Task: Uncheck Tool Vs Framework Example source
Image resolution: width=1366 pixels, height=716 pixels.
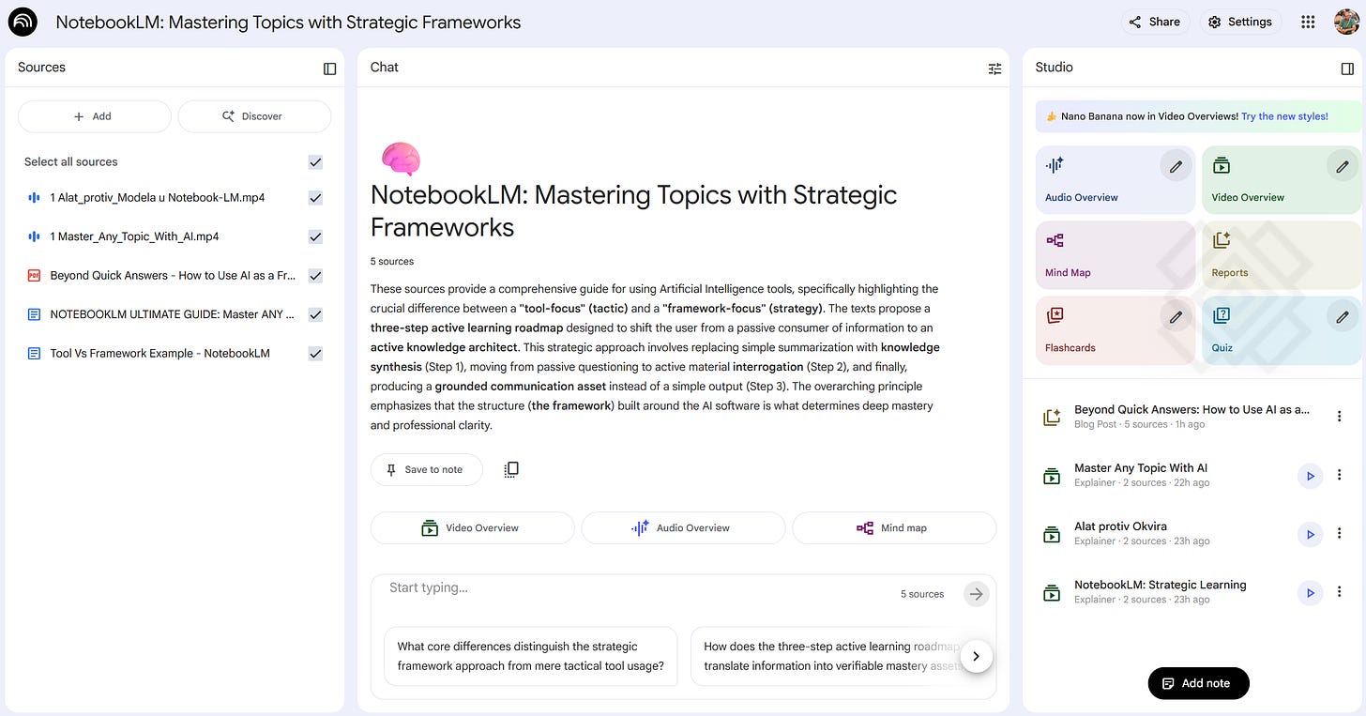Action: (315, 354)
